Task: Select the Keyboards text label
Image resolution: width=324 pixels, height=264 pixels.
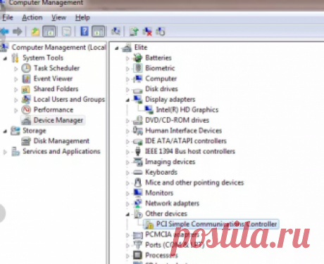Action: tap(161, 172)
